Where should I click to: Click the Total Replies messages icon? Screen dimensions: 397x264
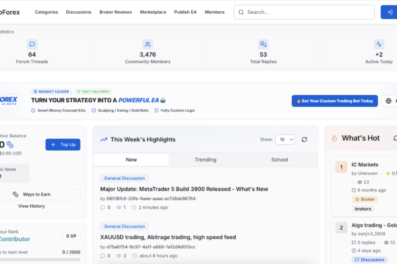coord(263,44)
